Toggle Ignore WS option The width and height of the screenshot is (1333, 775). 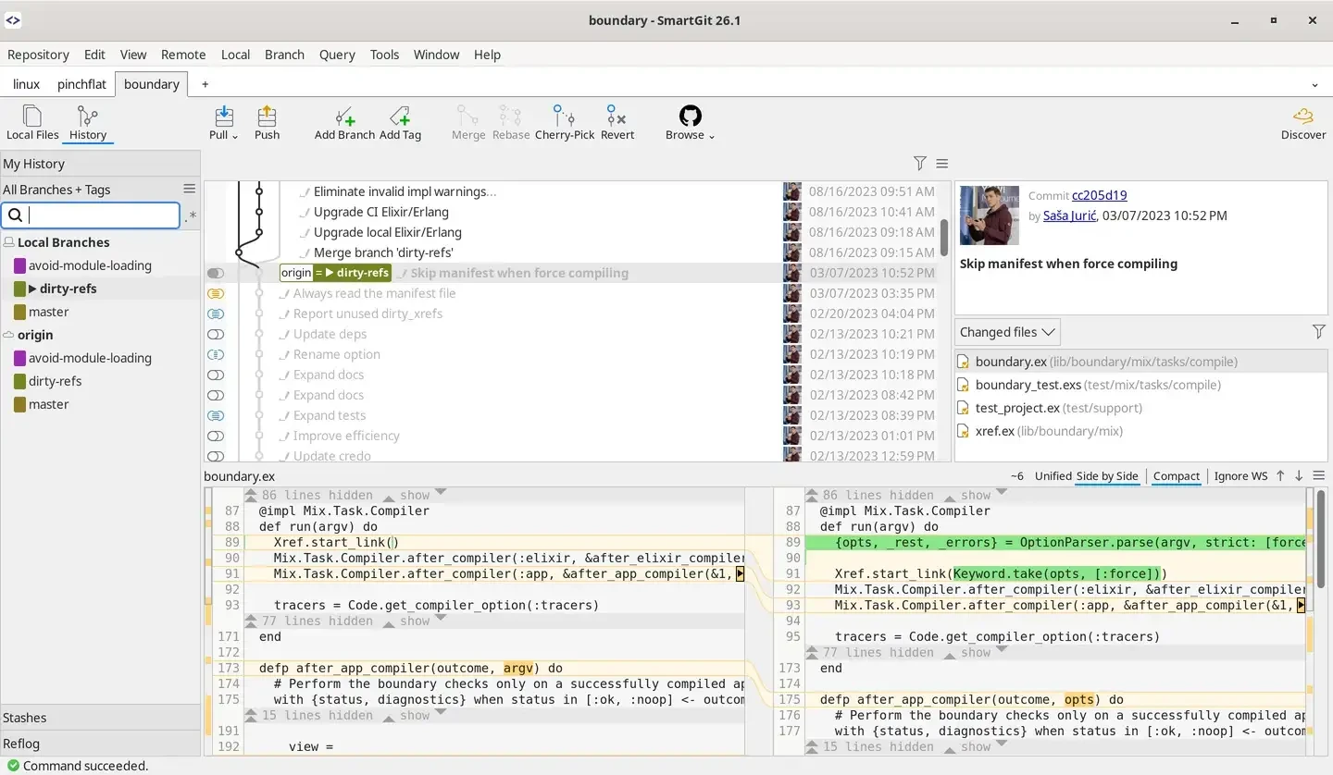pyautogui.click(x=1240, y=475)
